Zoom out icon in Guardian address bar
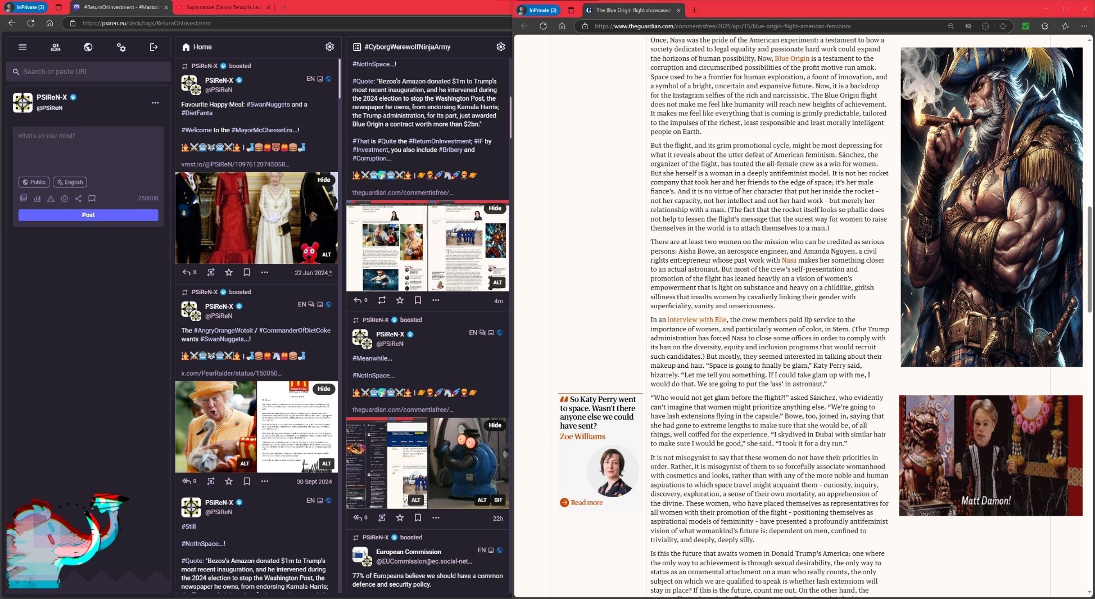Screen dimensions: 1095x599 tap(951, 26)
